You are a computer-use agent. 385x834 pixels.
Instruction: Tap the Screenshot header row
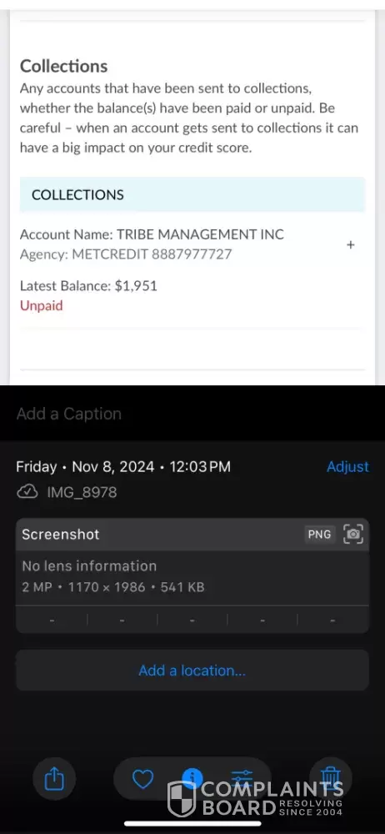[x=192, y=534]
